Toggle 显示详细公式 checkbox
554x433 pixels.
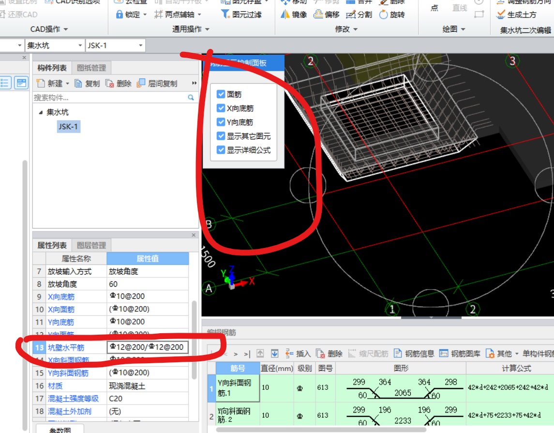pyautogui.click(x=221, y=150)
